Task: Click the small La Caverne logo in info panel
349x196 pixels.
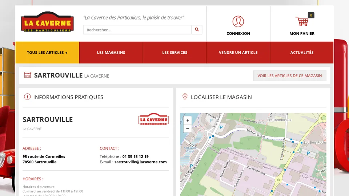Action: coord(153,119)
